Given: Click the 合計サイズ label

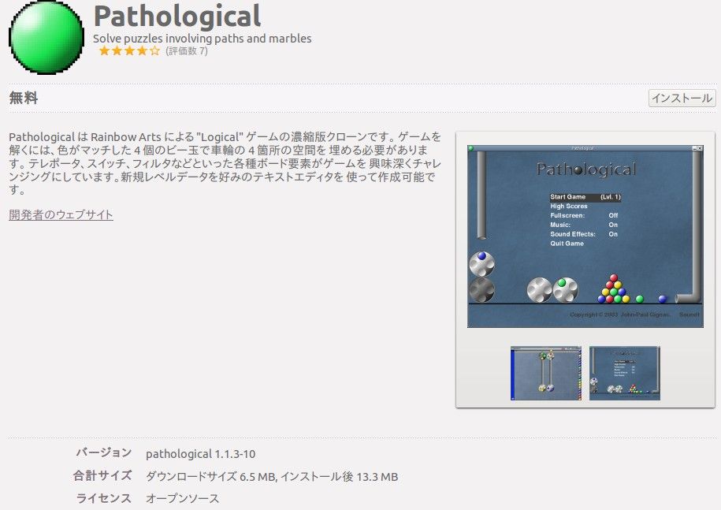Looking at the screenshot, I should pos(102,475).
